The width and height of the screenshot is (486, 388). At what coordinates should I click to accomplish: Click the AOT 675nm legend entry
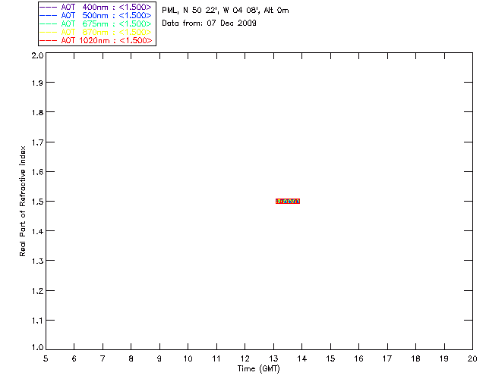96,23
